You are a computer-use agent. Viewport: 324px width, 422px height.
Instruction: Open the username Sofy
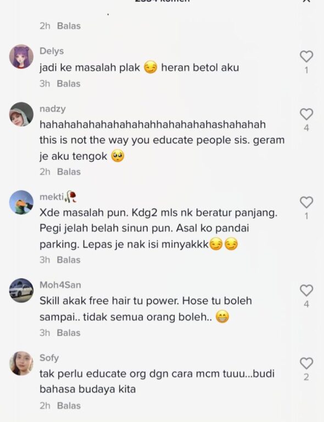point(49,358)
